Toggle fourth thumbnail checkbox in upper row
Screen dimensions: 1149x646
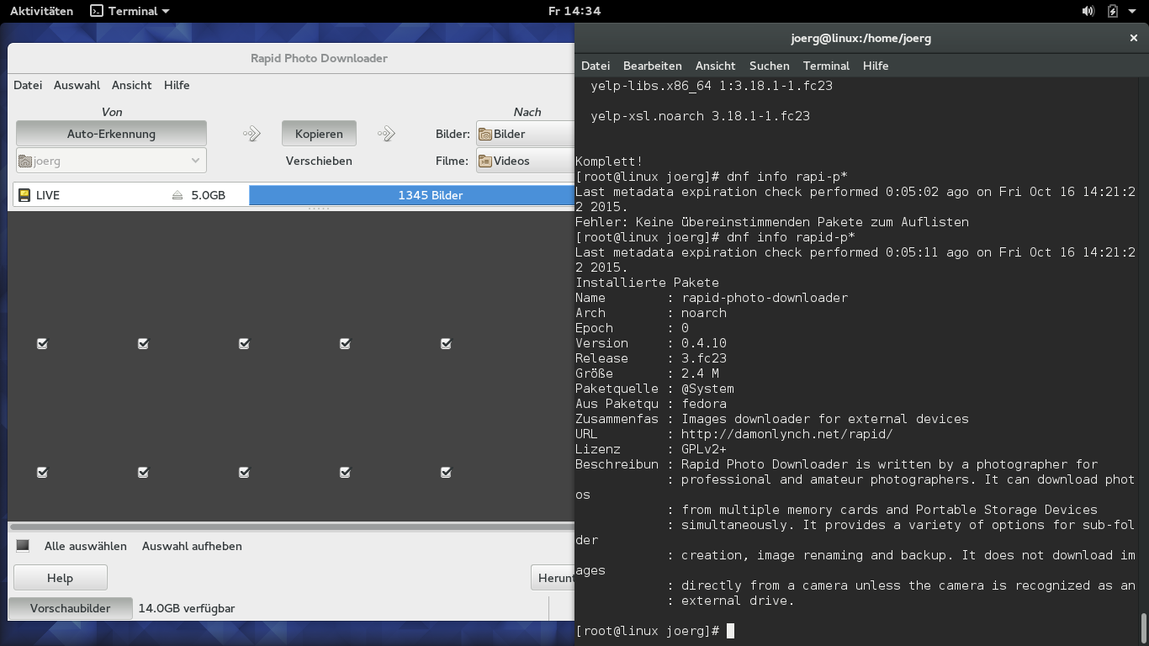(x=345, y=343)
